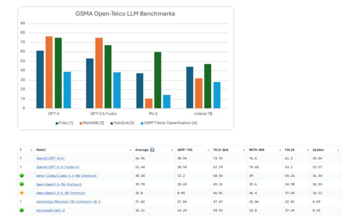This screenshot has width=345, height=222.
Task: Open the meta-llama/Llama-3.1-8B-Instruct link
Action: coord(66,175)
